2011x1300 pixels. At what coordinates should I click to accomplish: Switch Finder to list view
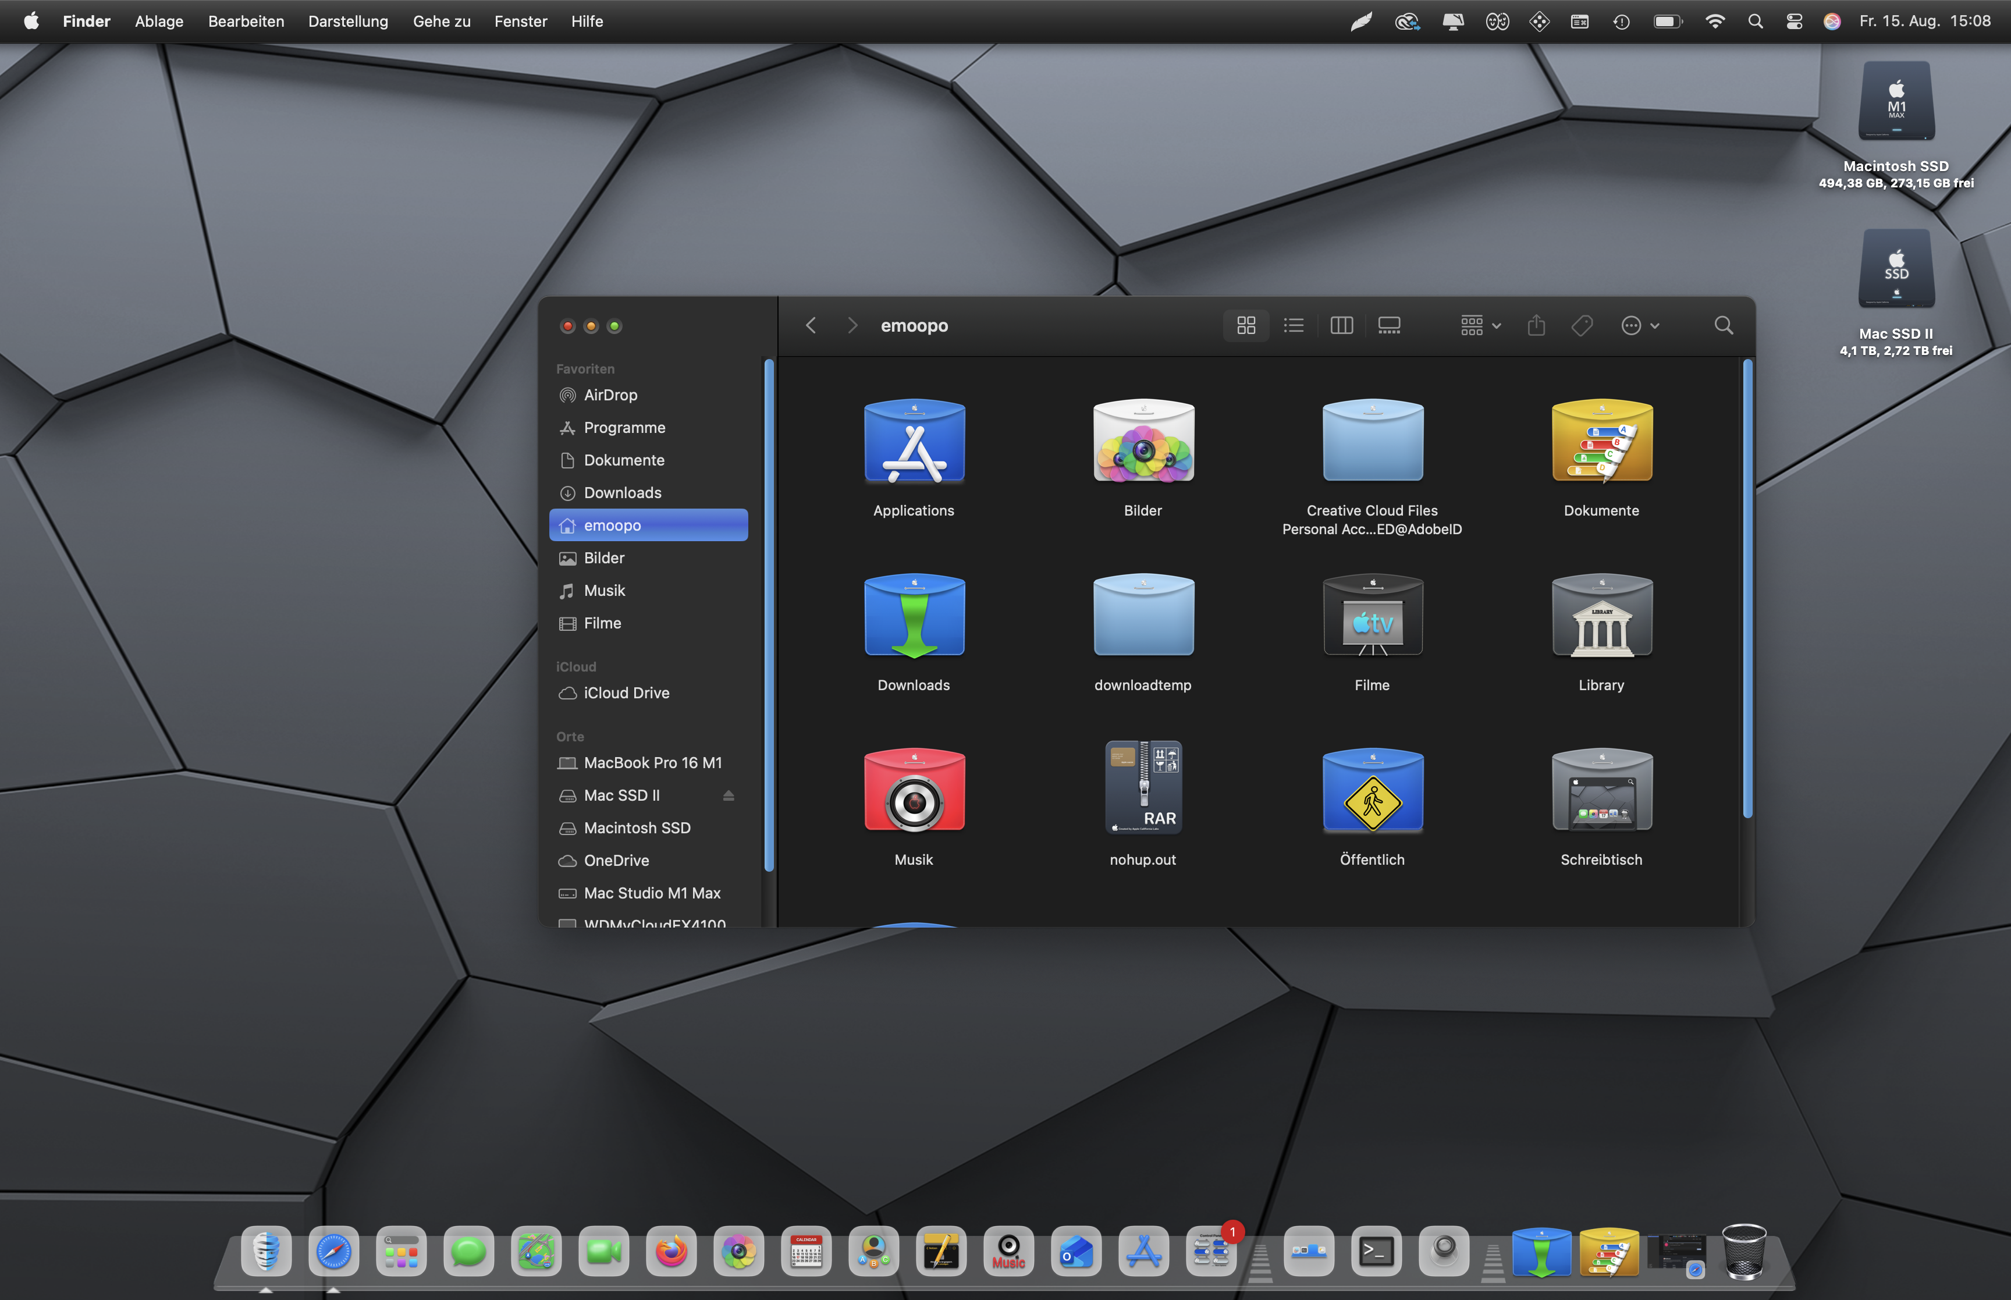pyautogui.click(x=1294, y=326)
